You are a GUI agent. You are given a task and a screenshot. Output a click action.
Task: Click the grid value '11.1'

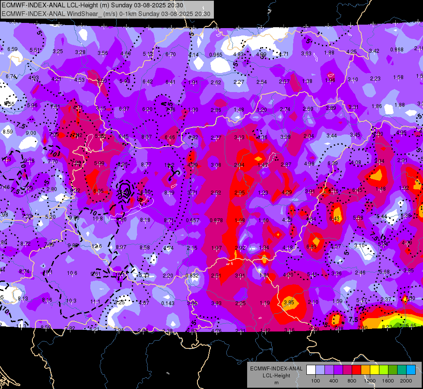tap(95, 302)
